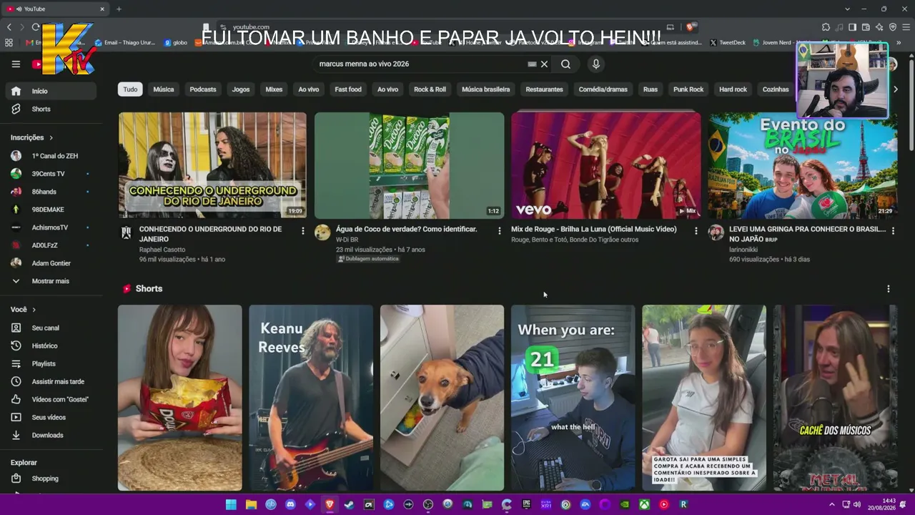Screen dimensions: 915x515
Task: Open the "When you are: 21" Short
Action: (573, 398)
